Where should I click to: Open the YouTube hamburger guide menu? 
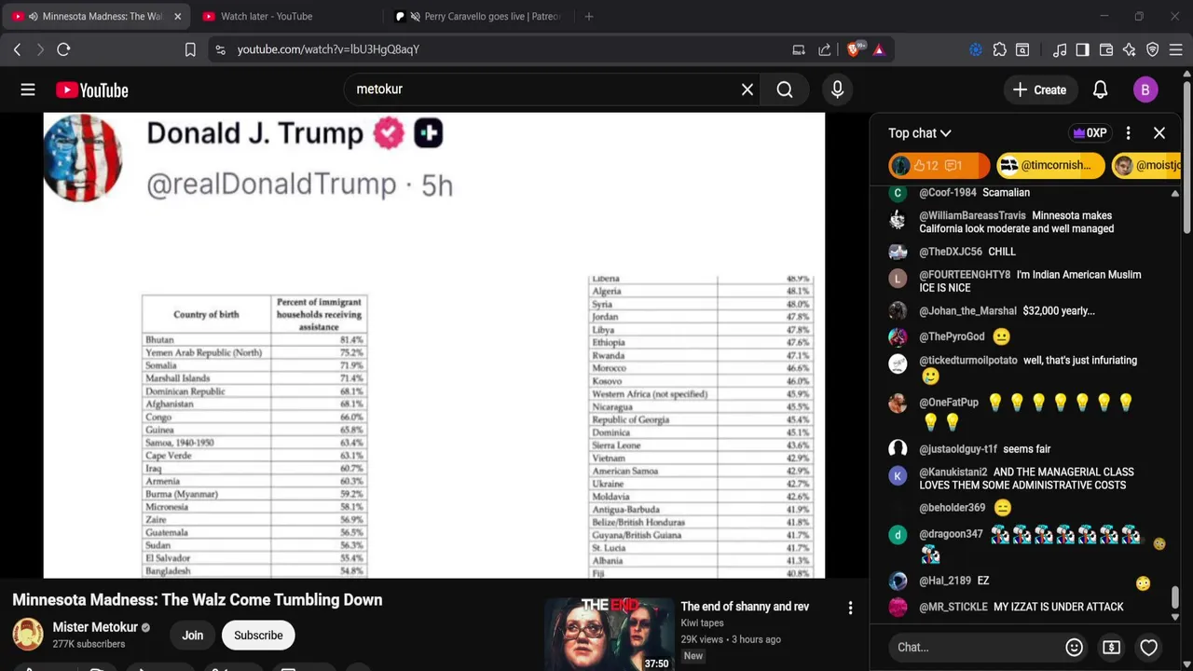[x=28, y=89]
